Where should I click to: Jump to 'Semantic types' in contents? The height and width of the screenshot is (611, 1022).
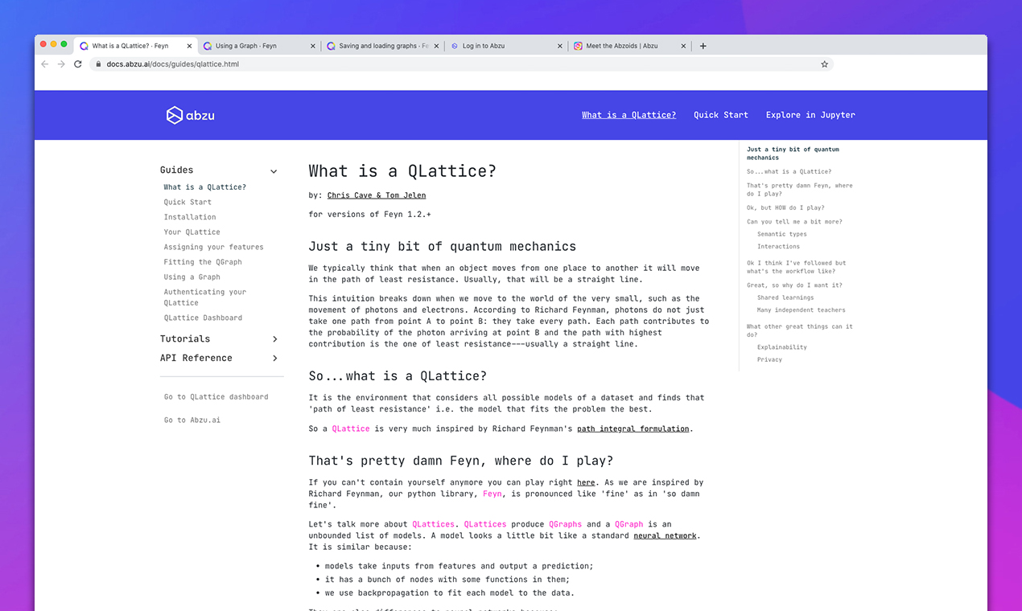coord(781,235)
